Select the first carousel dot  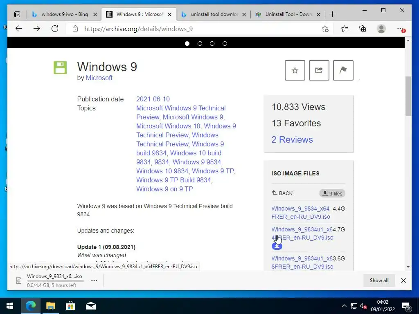[187, 43]
